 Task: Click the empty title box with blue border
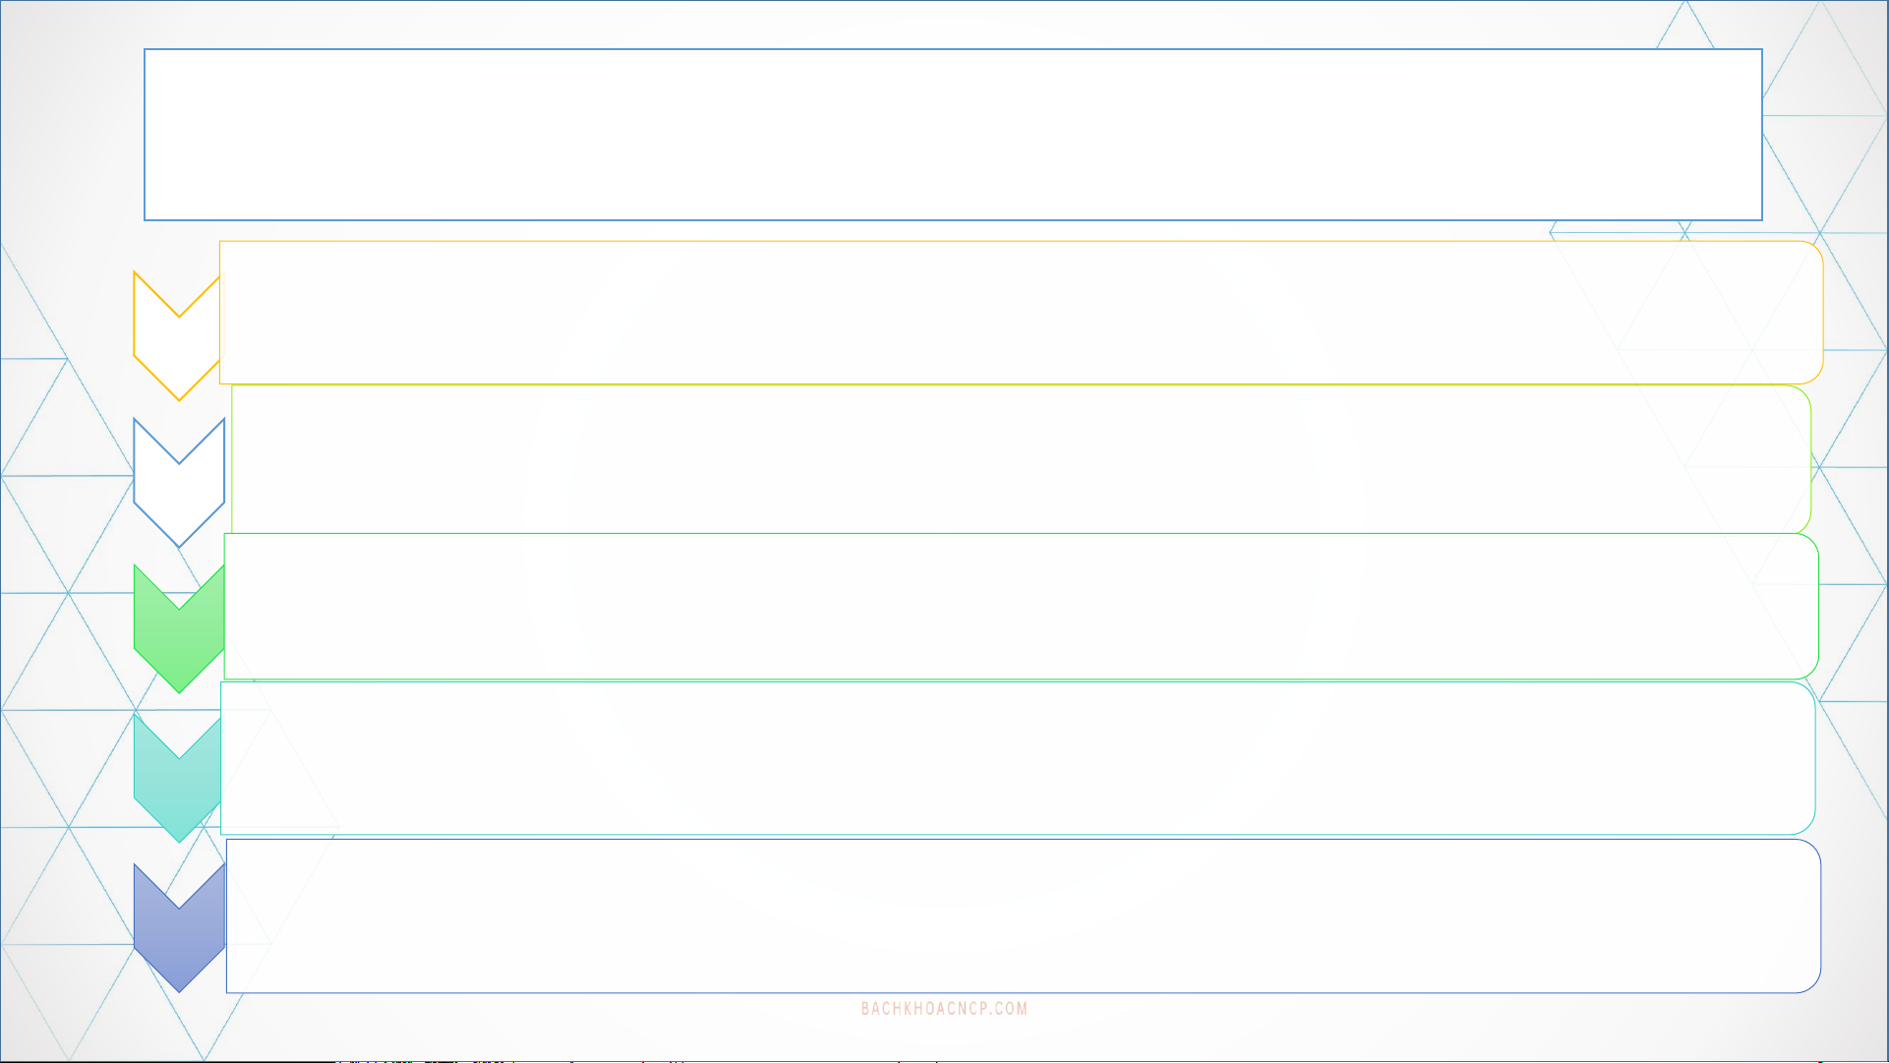click(953, 135)
